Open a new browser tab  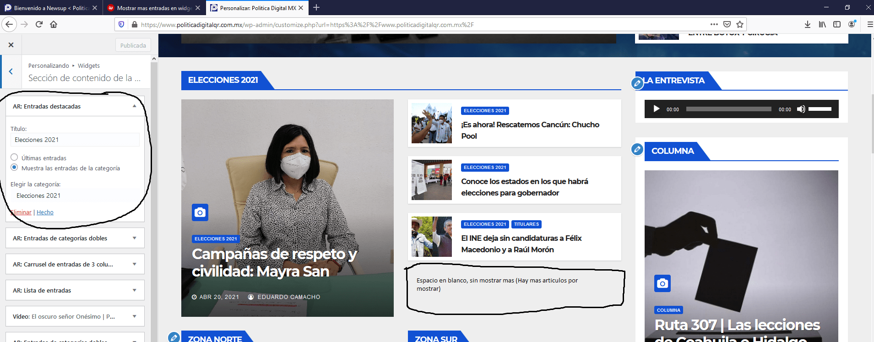316,7
